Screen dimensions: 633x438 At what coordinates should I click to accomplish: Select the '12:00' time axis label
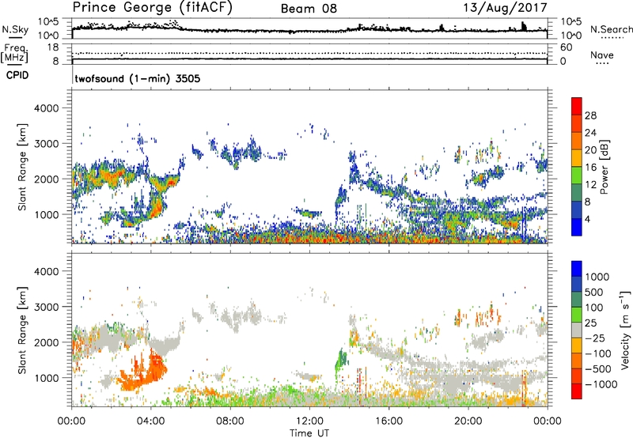click(x=309, y=421)
